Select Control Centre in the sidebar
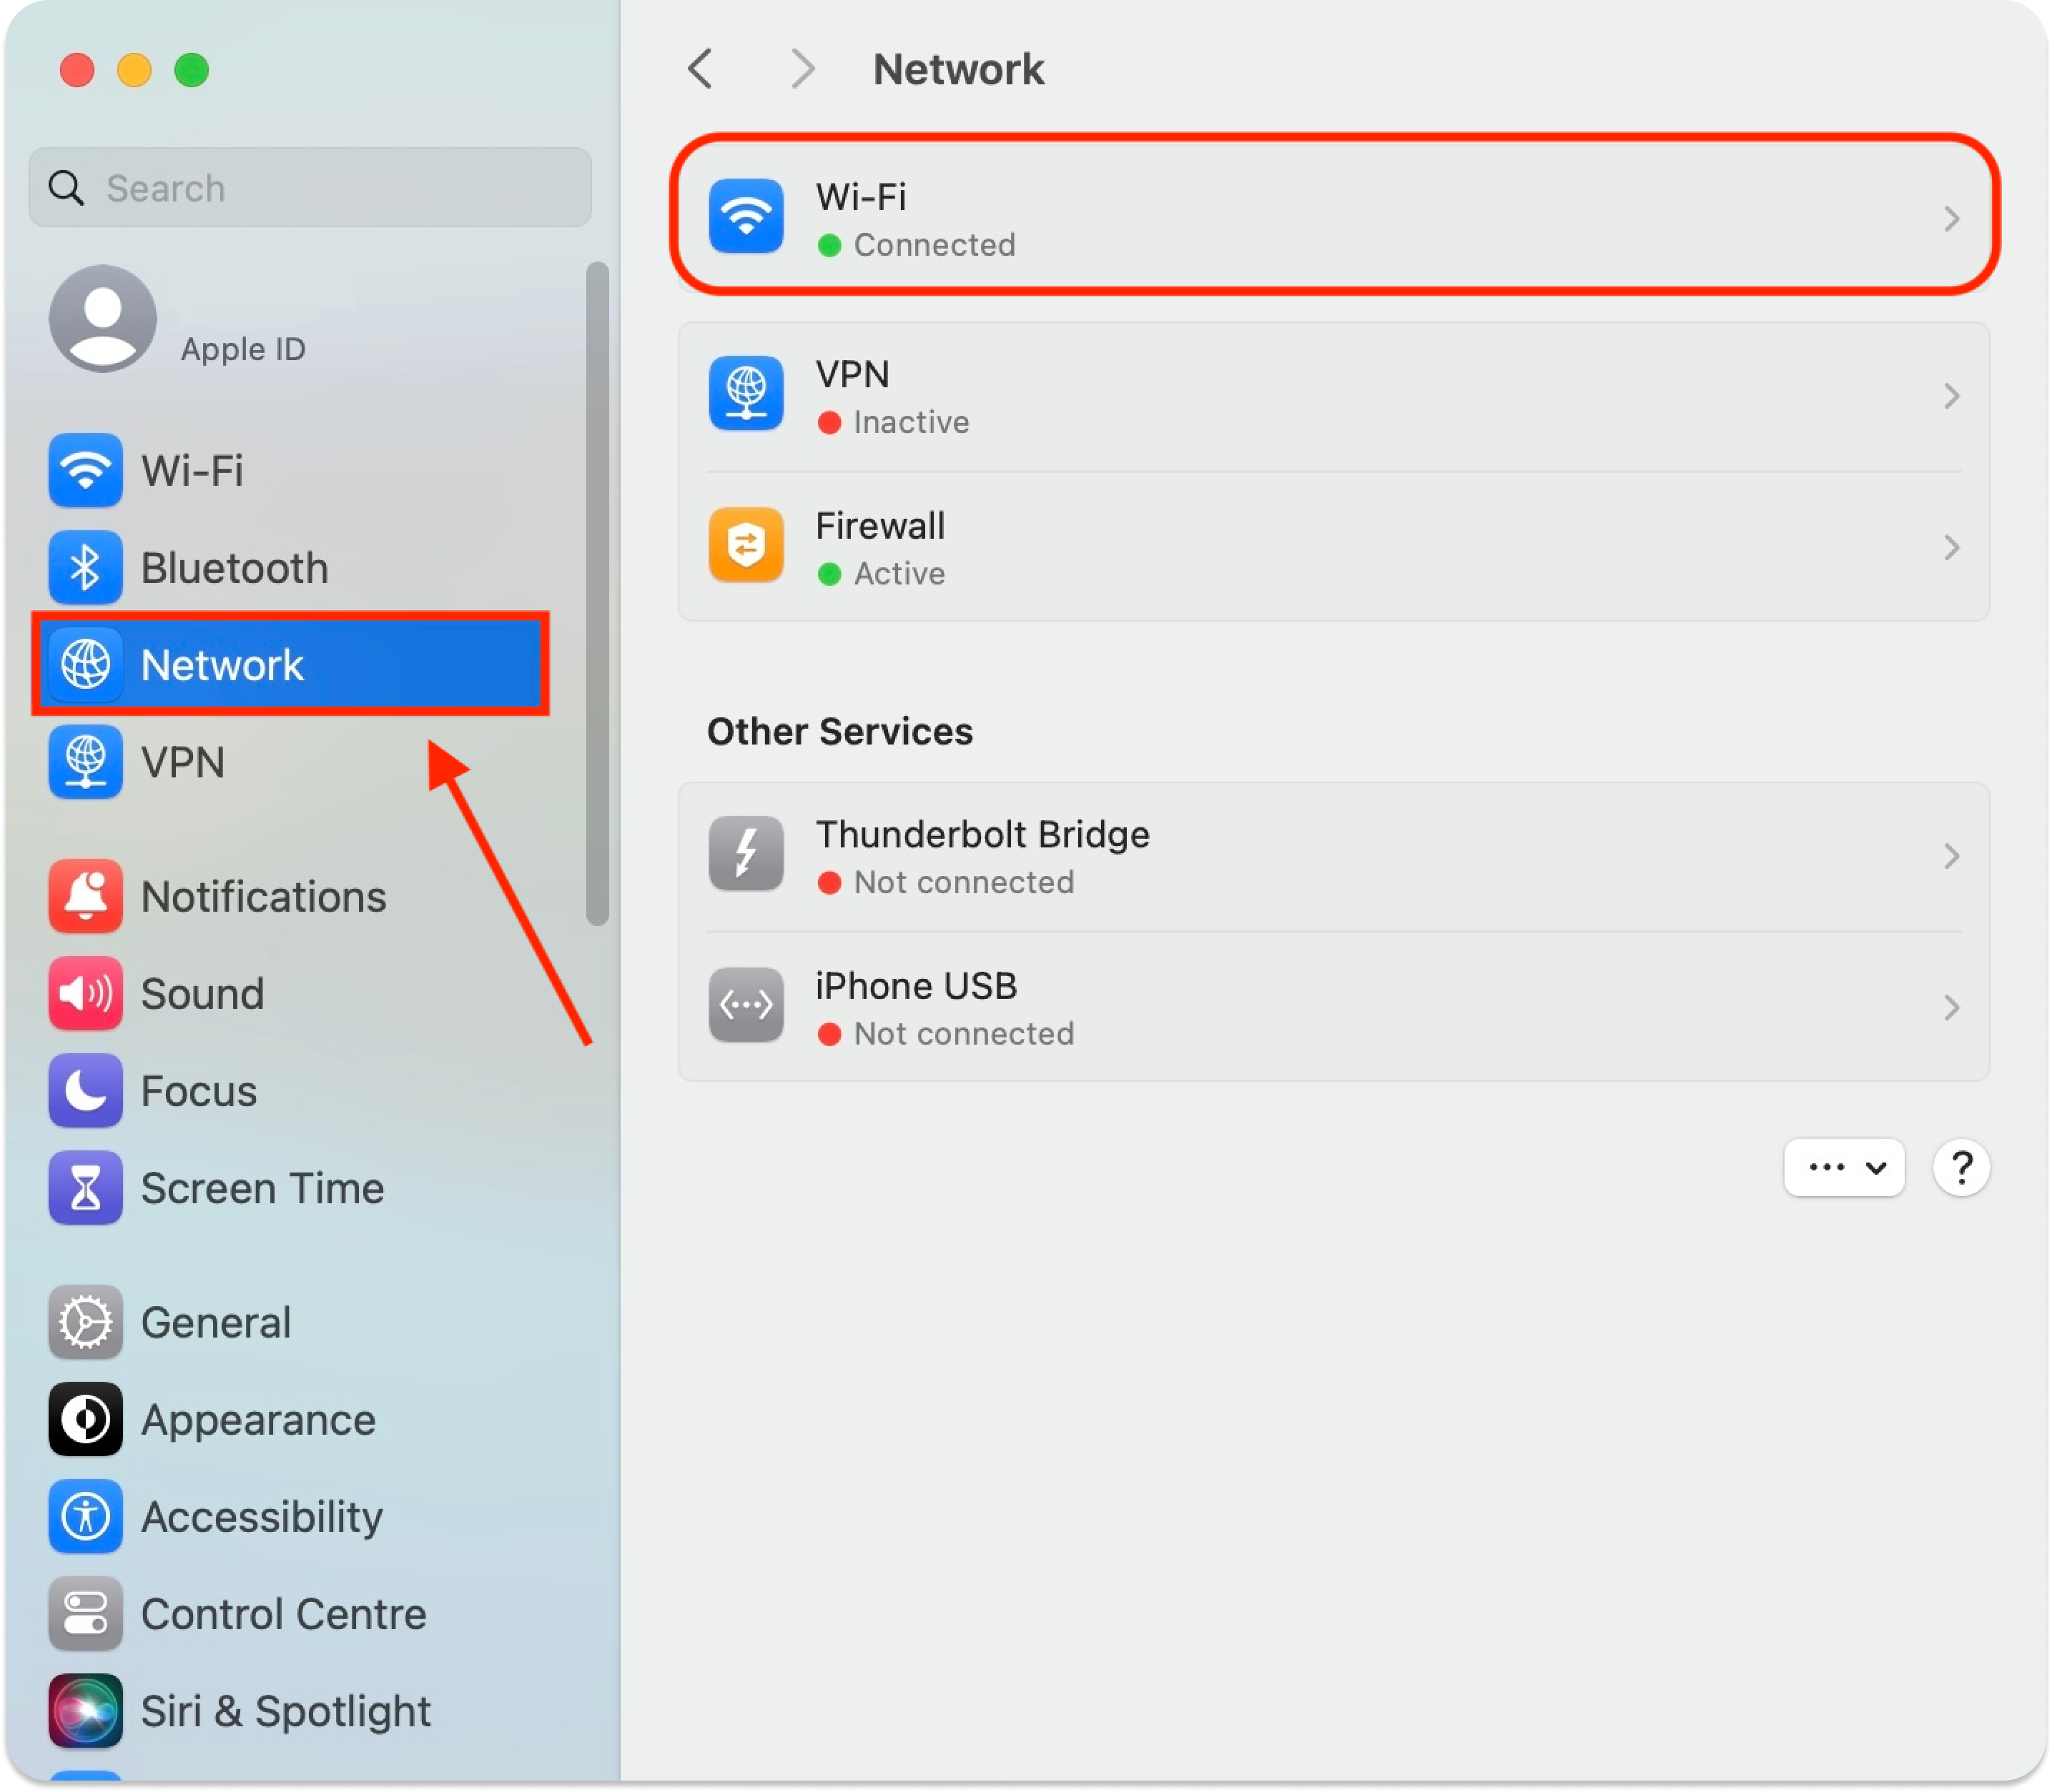The image size is (2052, 1792). coord(283,1614)
